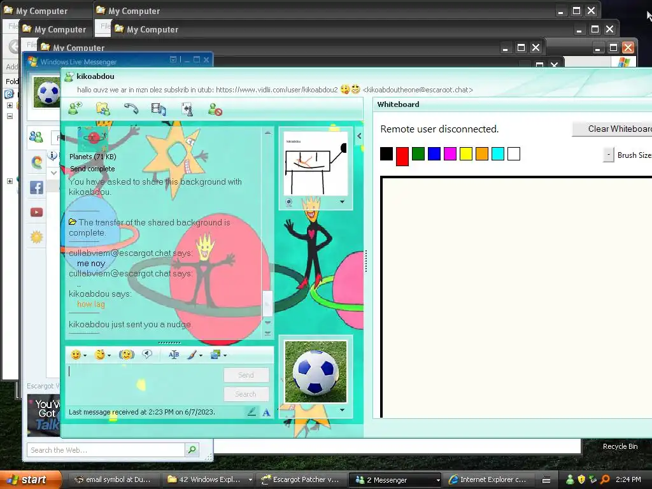
Task: Select the green color swatch
Action: [x=418, y=154]
